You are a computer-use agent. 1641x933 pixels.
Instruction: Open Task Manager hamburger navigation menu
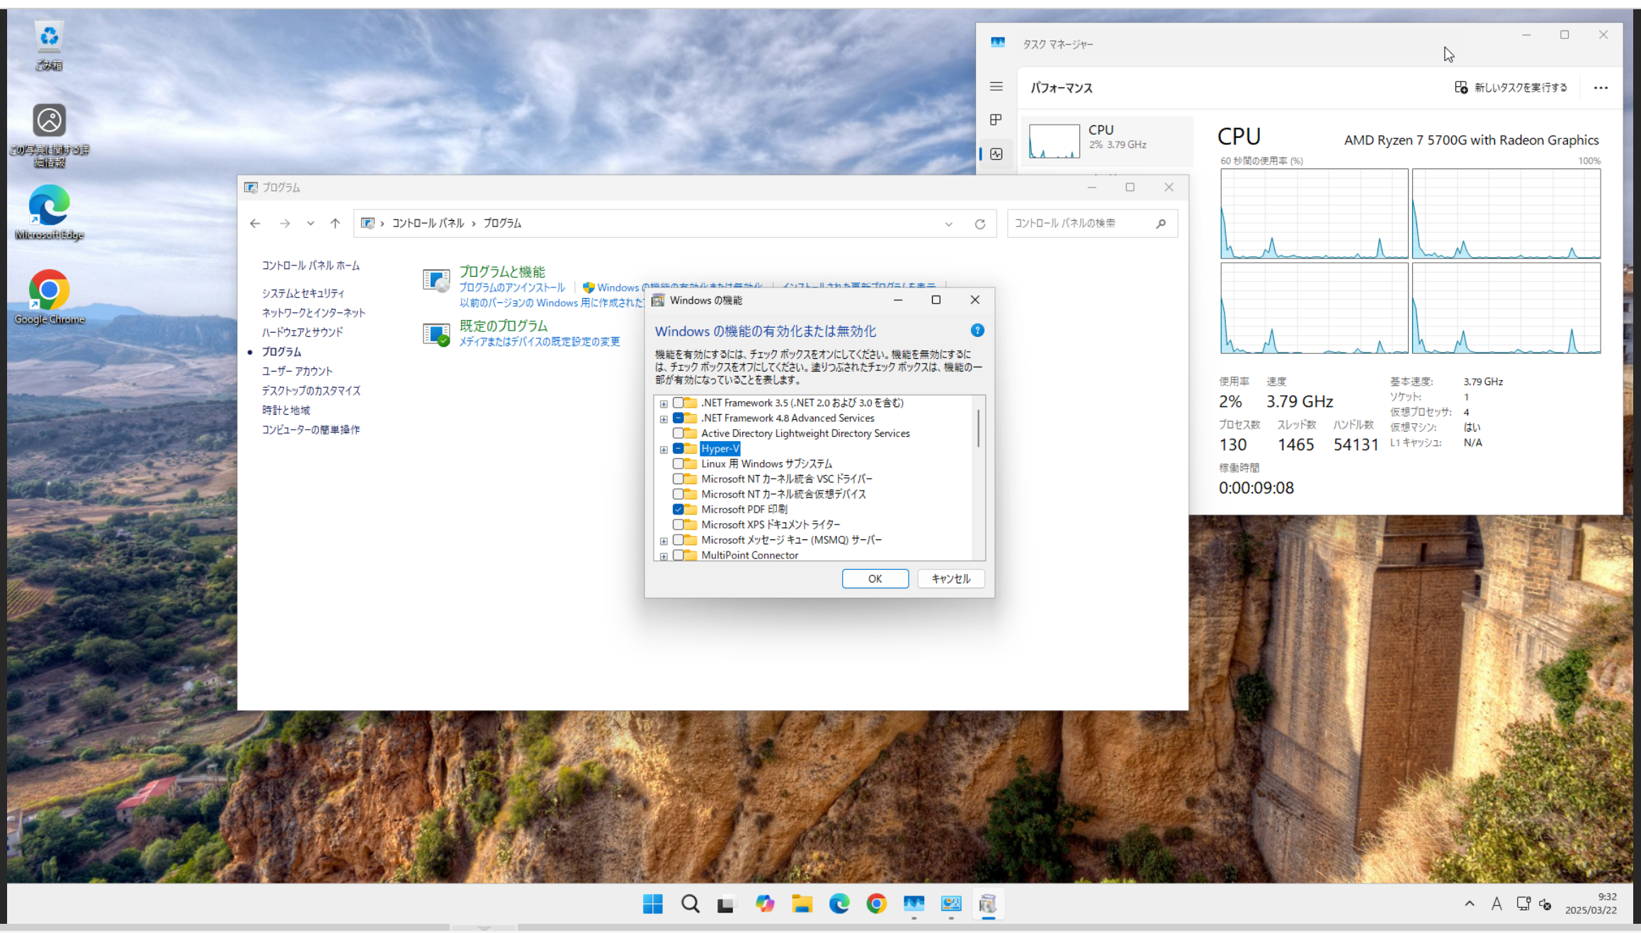996,86
